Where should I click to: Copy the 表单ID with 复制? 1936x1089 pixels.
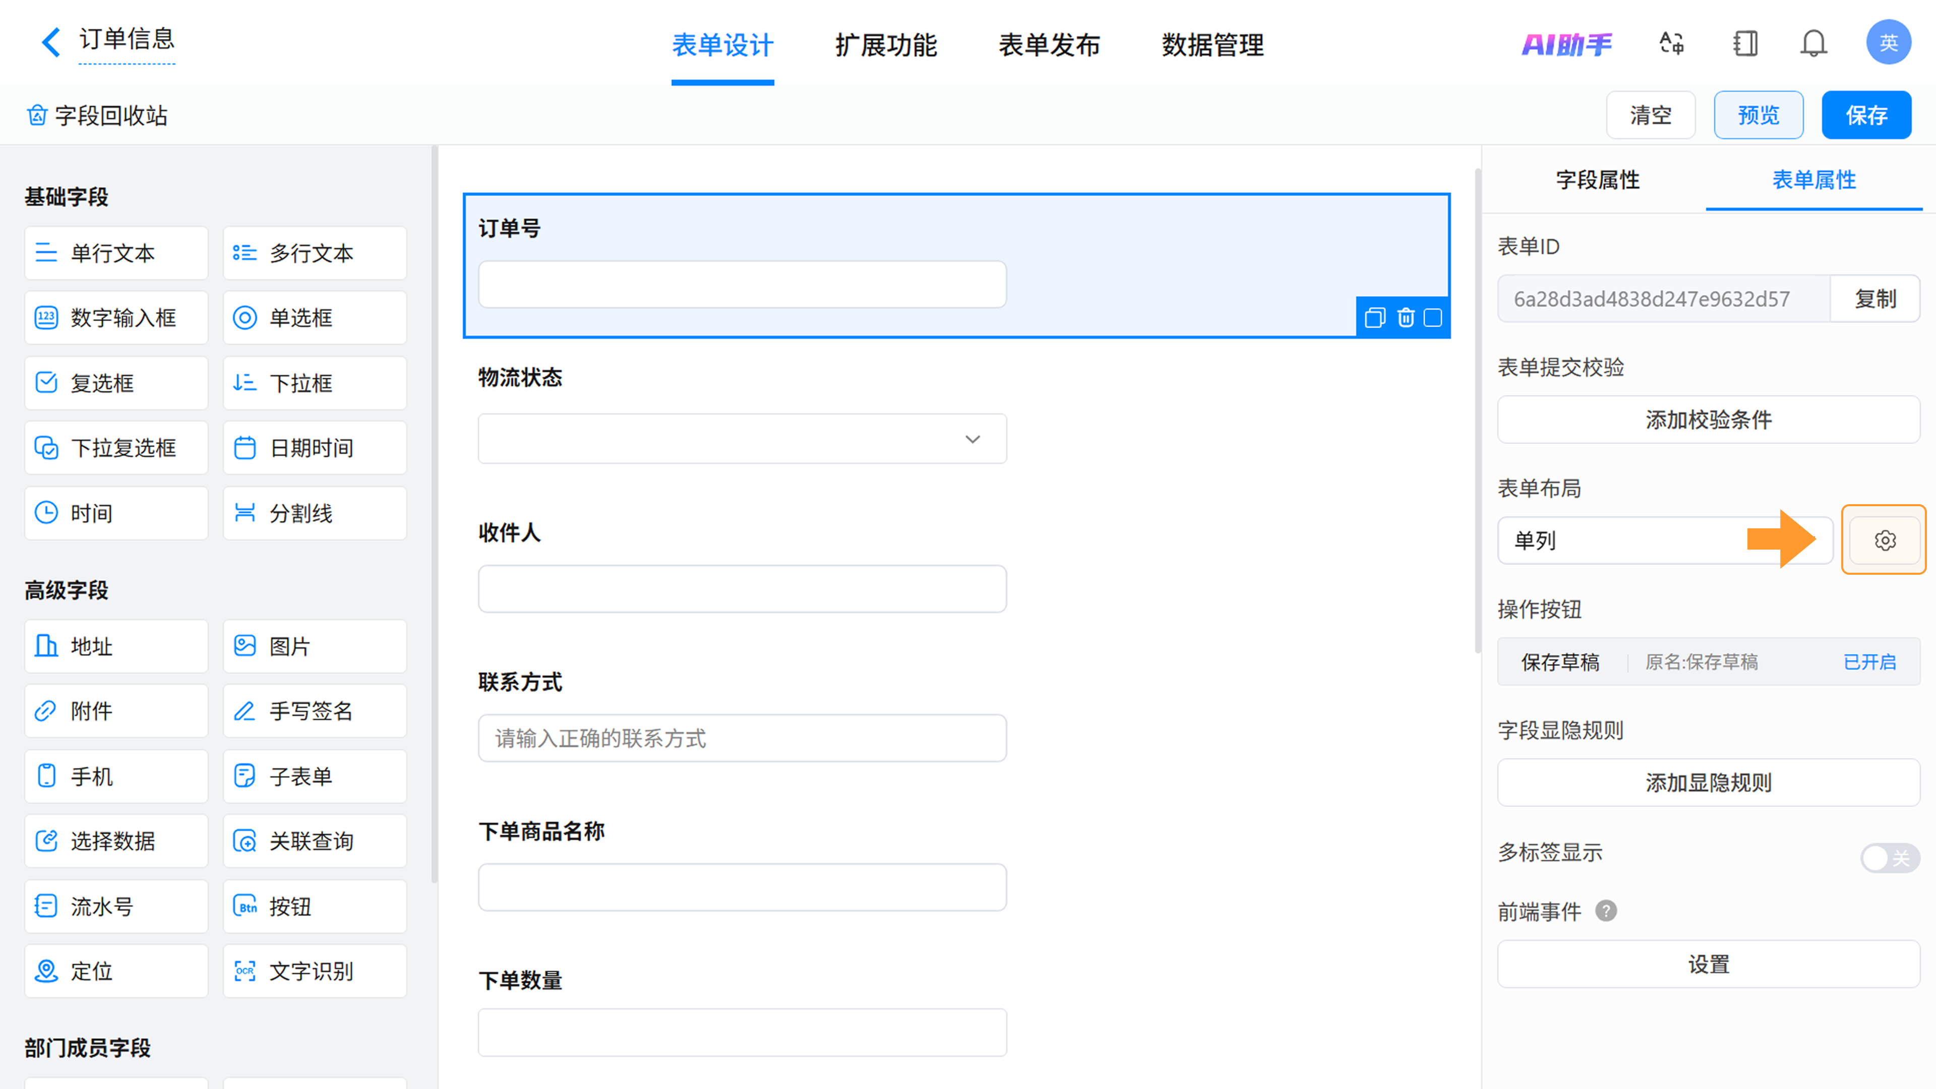click(x=1874, y=299)
